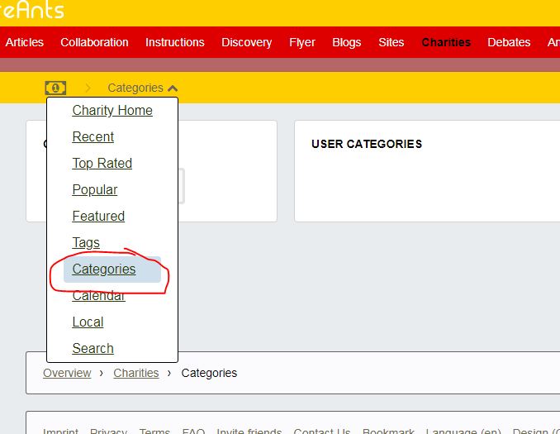The image size is (560, 434).
Task: Click the Charities breadcrumb link
Action: coord(136,373)
